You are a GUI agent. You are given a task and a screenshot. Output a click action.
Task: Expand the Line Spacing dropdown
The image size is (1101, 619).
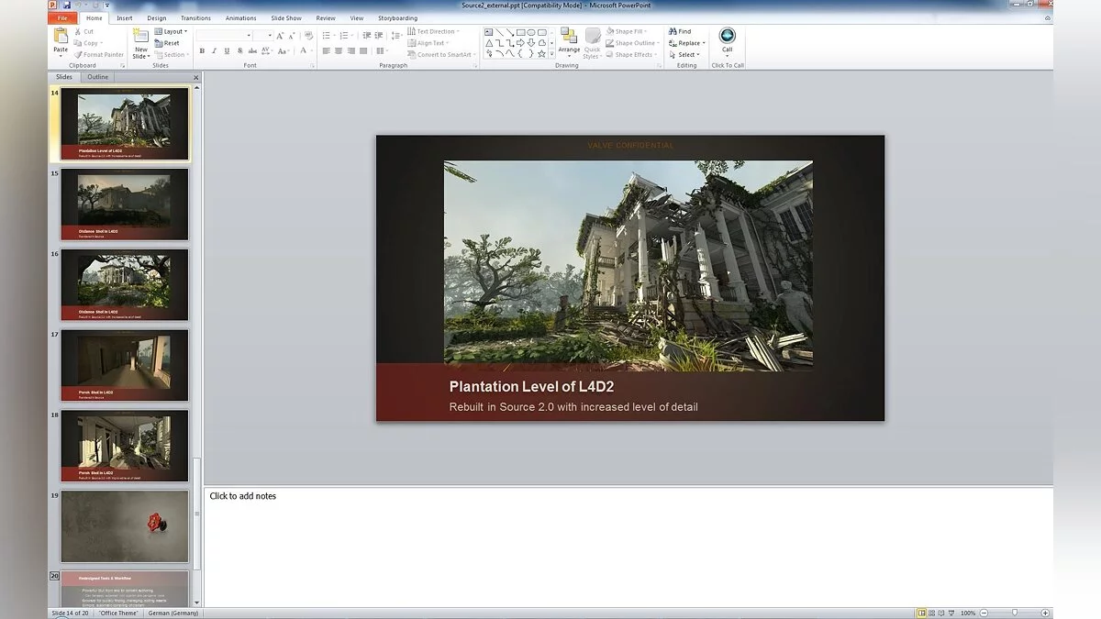tap(397, 36)
